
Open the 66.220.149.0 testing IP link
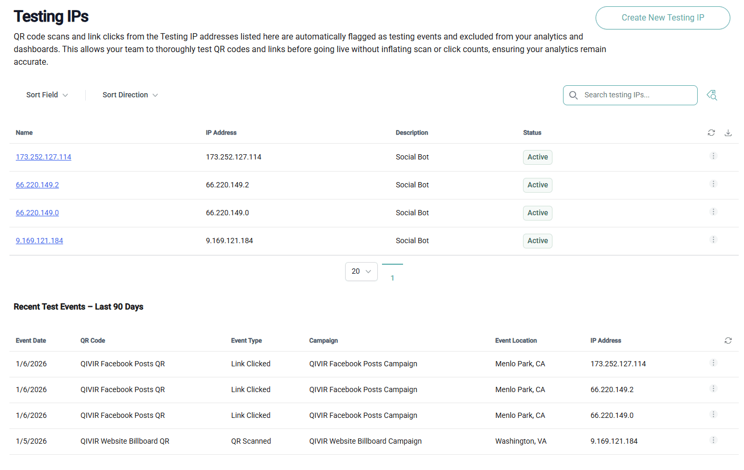click(37, 213)
